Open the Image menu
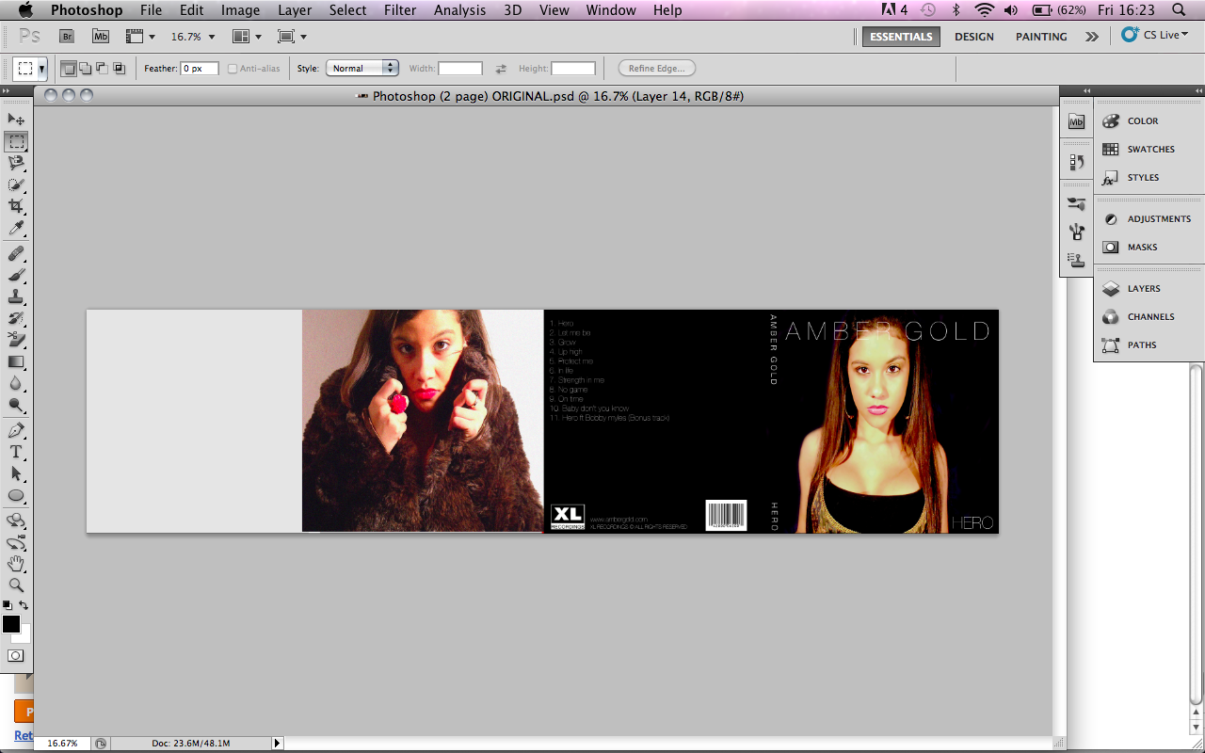 click(x=240, y=10)
